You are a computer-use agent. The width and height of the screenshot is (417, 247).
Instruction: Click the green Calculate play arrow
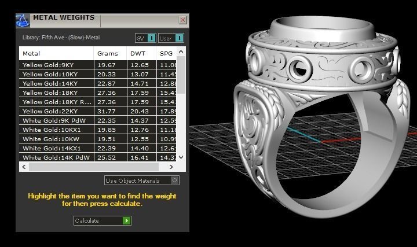[x=127, y=220]
